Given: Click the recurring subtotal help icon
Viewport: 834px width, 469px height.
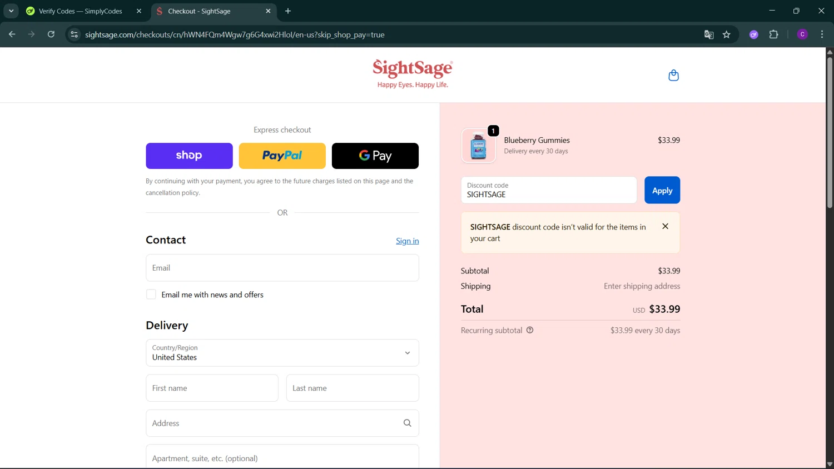Looking at the screenshot, I should [530, 330].
